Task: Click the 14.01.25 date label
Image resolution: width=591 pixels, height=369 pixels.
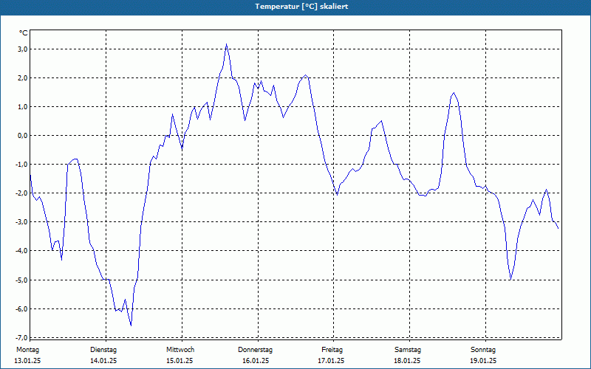Action: tap(103, 361)
